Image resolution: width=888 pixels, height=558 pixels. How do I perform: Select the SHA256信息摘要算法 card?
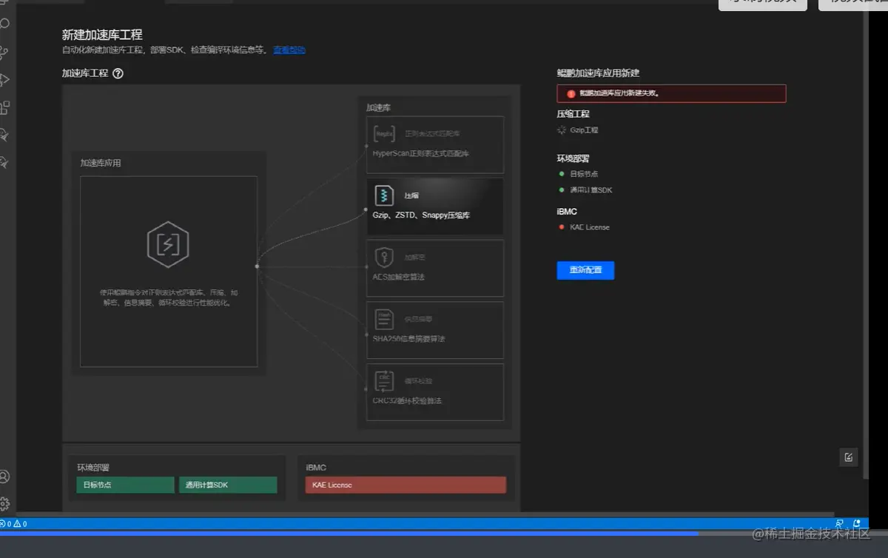tap(435, 330)
